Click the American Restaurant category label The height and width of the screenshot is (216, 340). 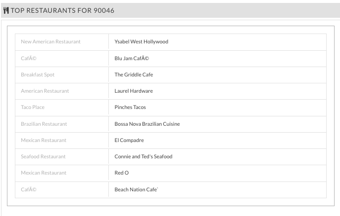45,91
